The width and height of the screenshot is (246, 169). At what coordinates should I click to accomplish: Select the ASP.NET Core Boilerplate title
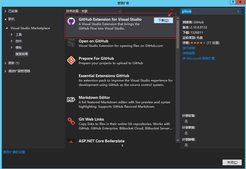tap(102, 141)
